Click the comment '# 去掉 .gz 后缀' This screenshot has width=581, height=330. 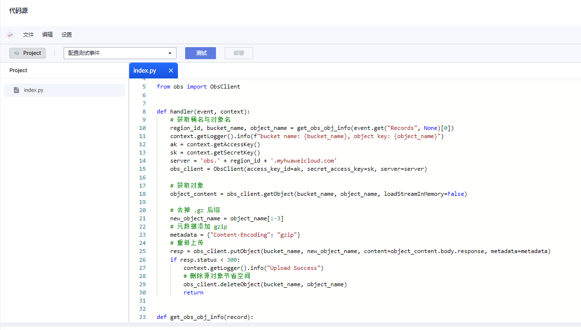click(195, 210)
